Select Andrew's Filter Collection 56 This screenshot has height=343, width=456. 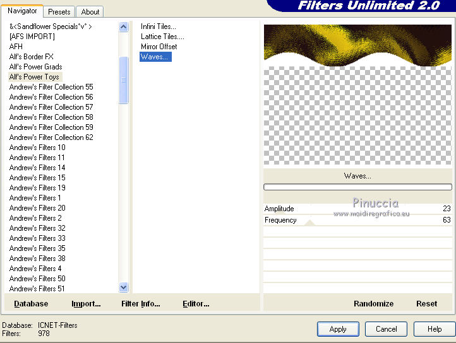pyautogui.click(x=51, y=97)
